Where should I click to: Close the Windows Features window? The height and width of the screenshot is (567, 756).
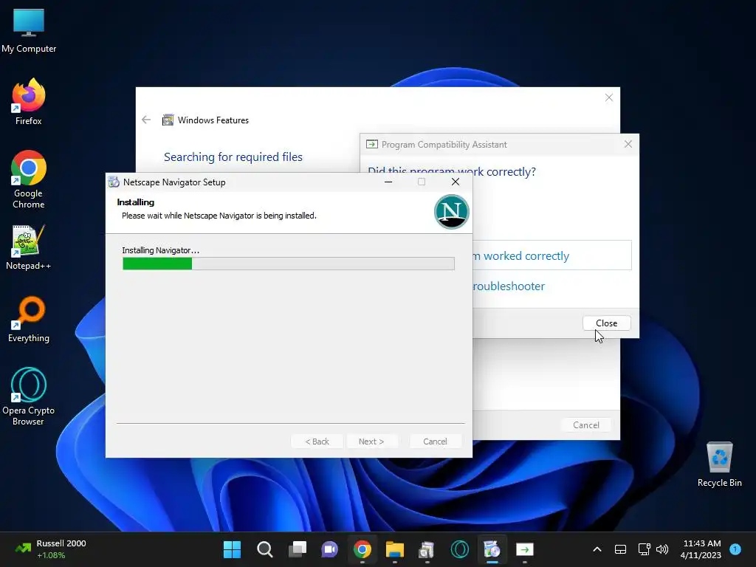pos(609,98)
